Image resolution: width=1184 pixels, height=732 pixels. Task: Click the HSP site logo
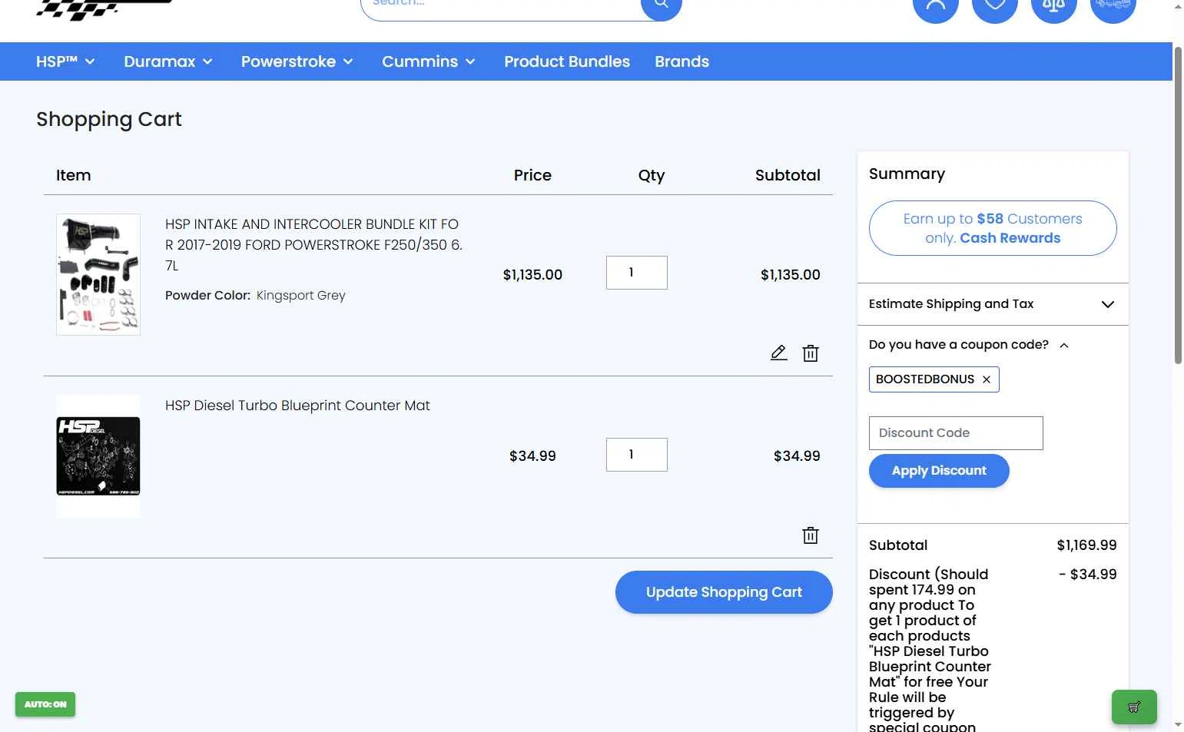[x=104, y=9]
